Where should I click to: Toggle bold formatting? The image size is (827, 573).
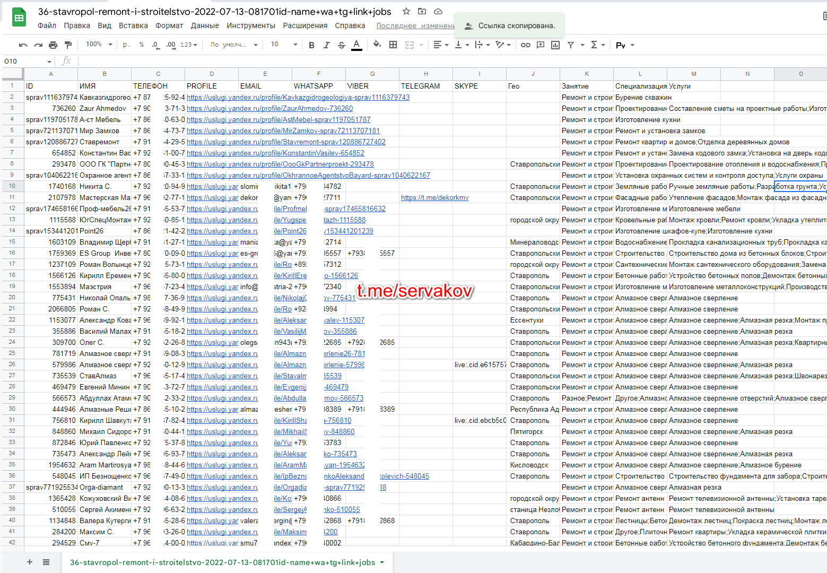click(311, 45)
